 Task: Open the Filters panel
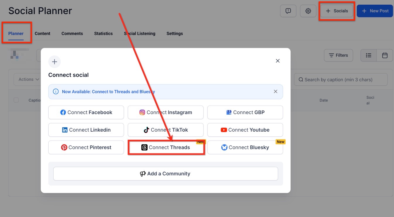coord(338,55)
